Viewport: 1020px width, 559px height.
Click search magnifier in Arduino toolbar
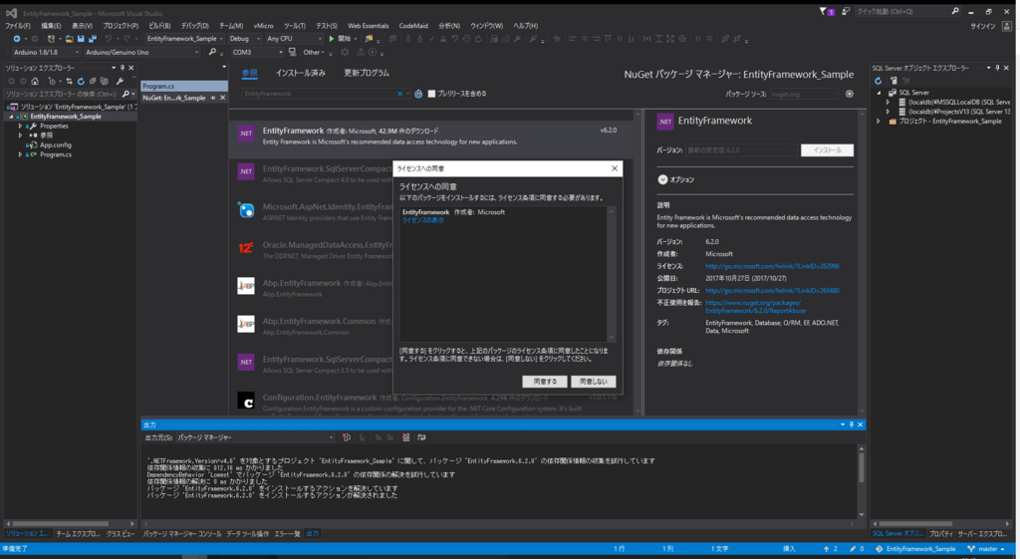point(212,52)
